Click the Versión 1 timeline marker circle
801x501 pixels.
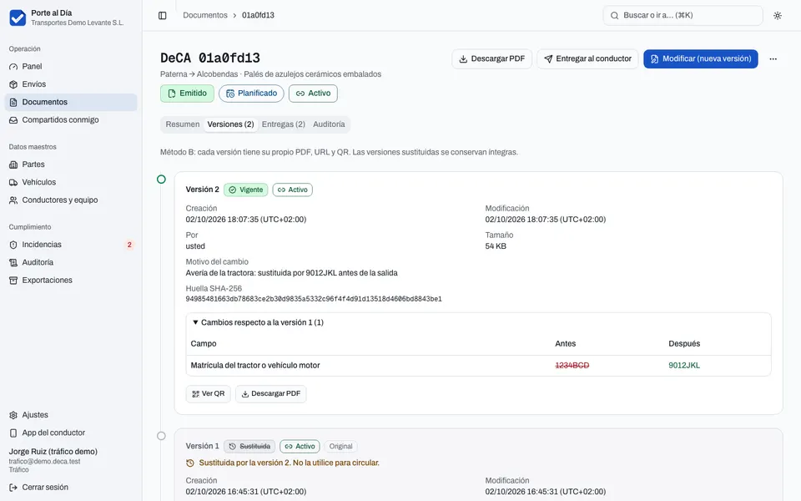tap(161, 436)
